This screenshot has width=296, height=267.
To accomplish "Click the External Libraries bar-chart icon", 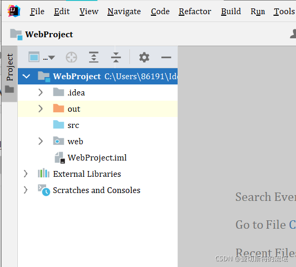I will coord(43,173).
